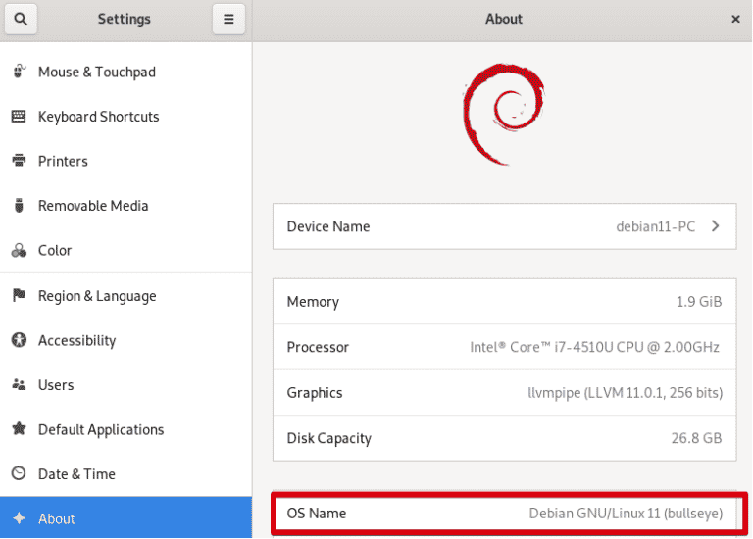Select the Color panel
This screenshot has height=539, width=753.
[x=125, y=251]
